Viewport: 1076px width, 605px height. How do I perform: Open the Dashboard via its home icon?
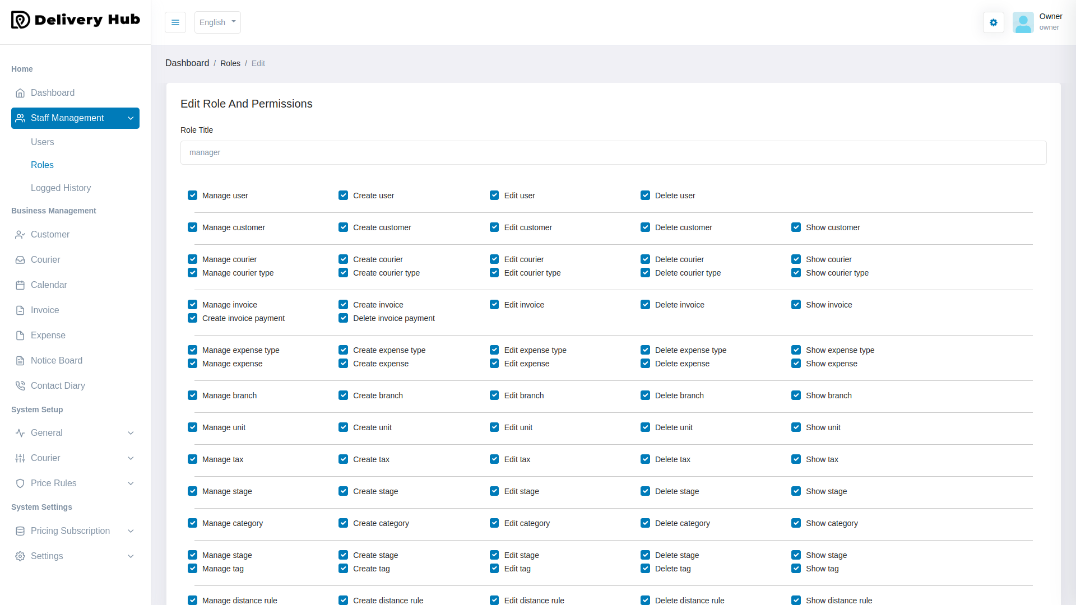tap(20, 93)
